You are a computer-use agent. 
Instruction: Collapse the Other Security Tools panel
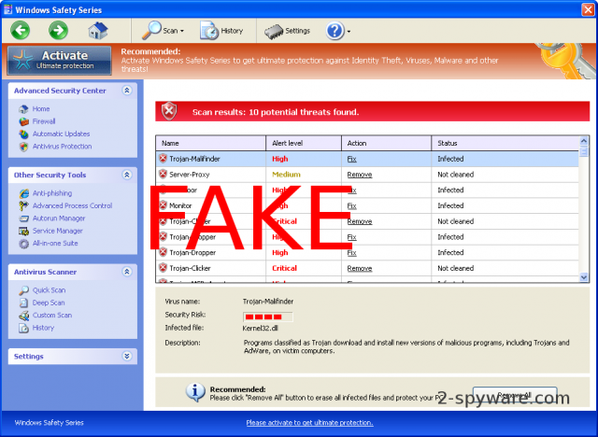(127, 175)
